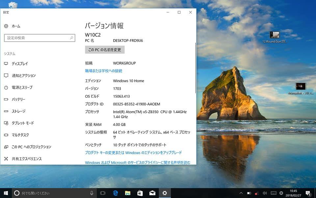Screen dimensions: 316x198
Task: Open Task View from taskbar
Action: (x=103, y=193)
